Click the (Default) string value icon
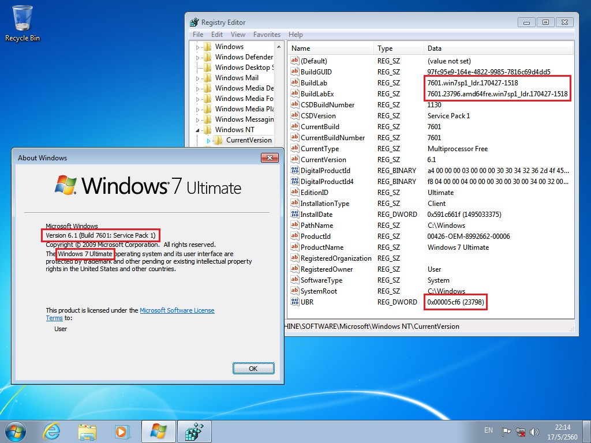The height and width of the screenshot is (443, 591). point(295,61)
